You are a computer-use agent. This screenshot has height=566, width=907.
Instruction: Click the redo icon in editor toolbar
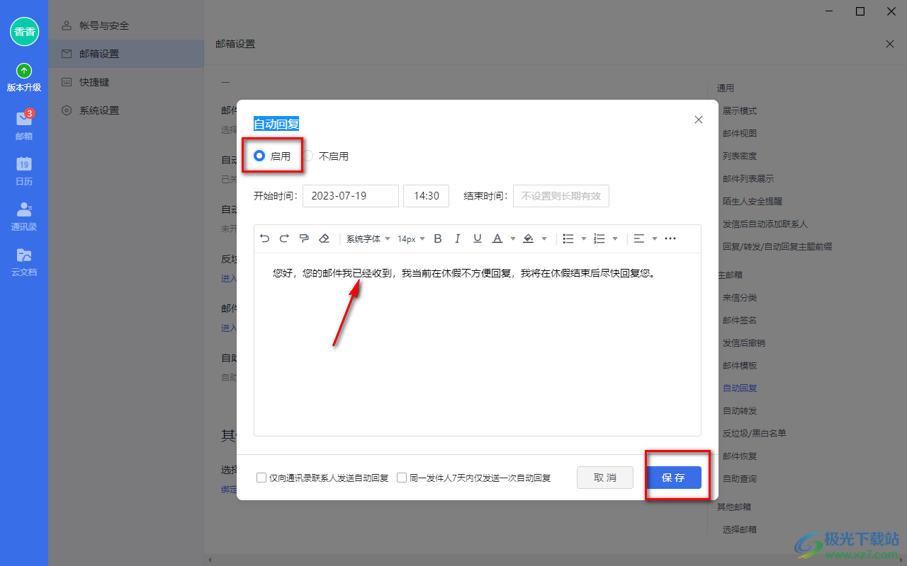coord(284,238)
